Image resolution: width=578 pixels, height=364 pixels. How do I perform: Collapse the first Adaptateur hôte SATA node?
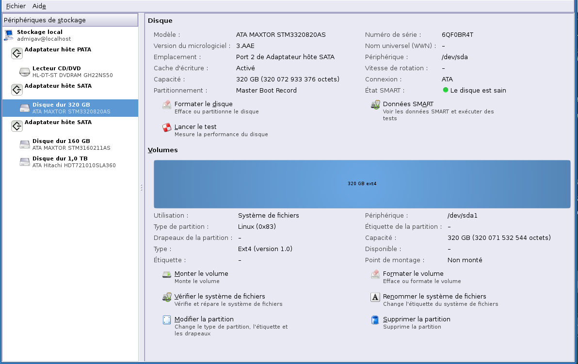16,90
